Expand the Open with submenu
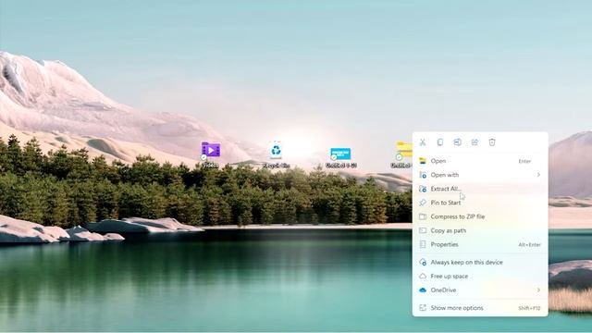The image size is (592, 333). pyautogui.click(x=480, y=175)
